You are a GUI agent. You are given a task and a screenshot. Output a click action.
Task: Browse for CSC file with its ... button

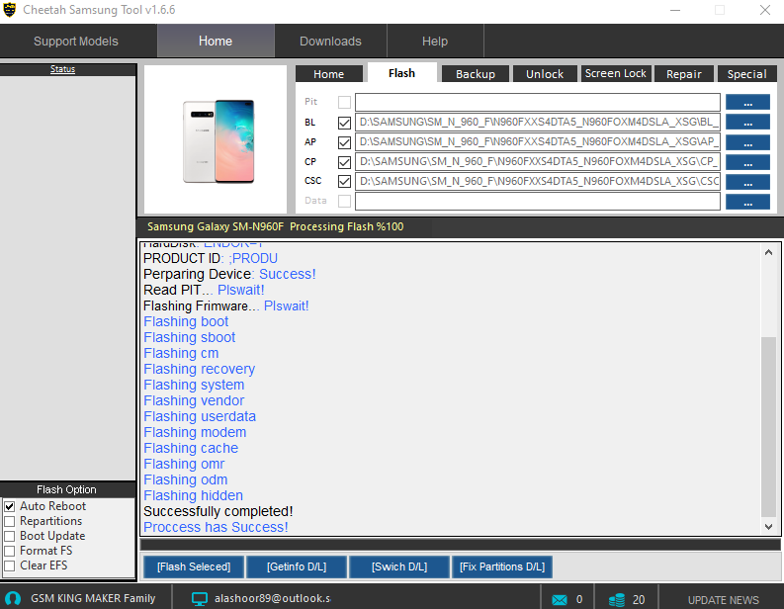coord(747,182)
